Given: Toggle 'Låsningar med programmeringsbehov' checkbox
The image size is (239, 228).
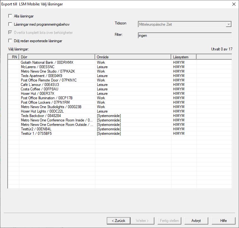Looking at the screenshot, I should (10, 24).
